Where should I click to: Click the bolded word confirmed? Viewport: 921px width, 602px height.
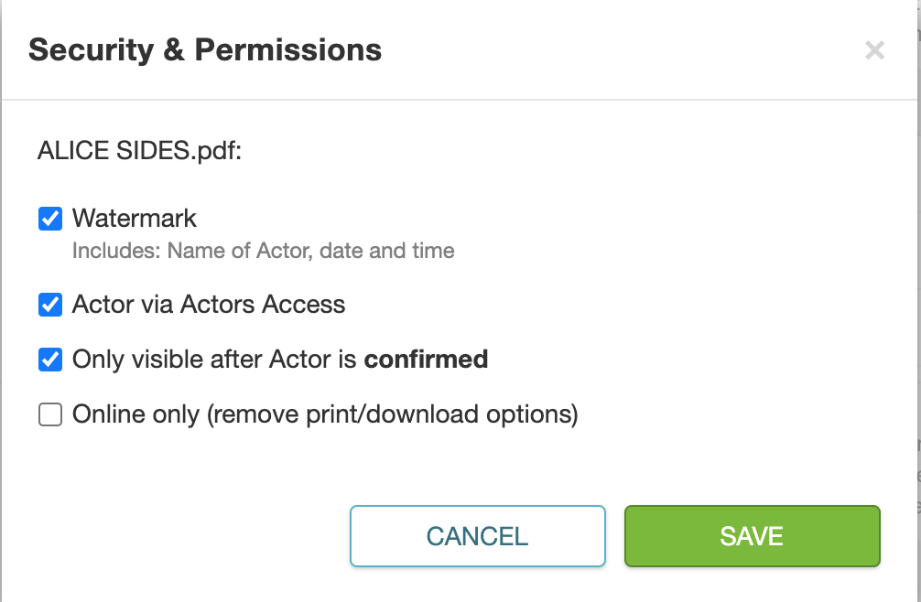[x=426, y=359]
